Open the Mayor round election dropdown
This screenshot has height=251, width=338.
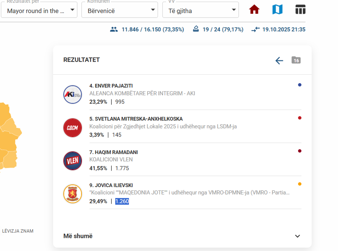coord(39,10)
